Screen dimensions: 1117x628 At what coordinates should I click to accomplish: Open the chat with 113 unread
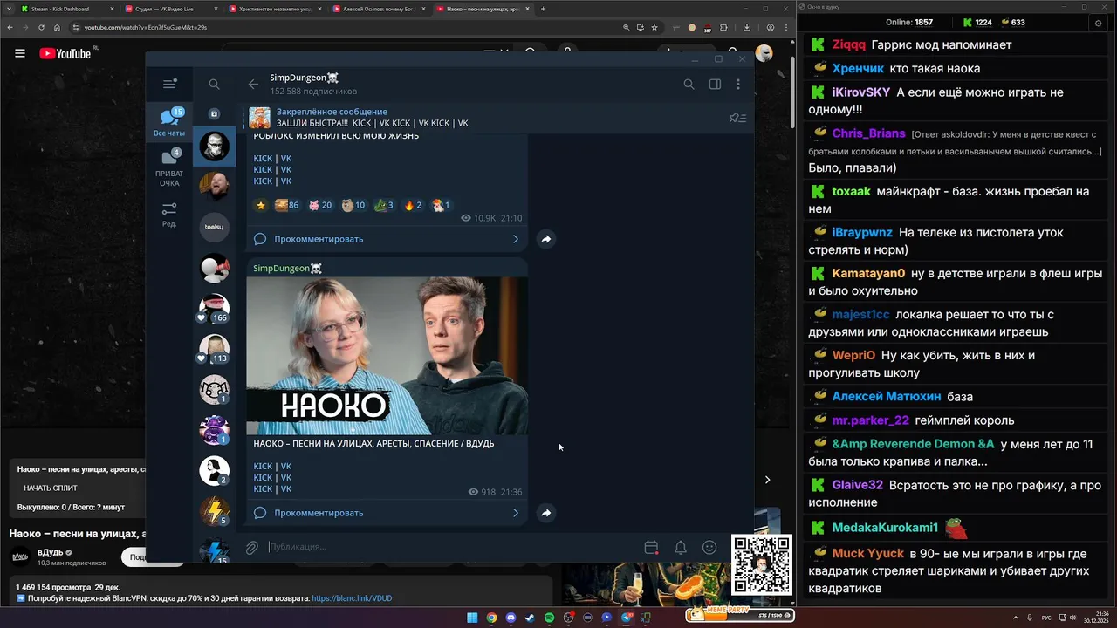pyautogui.click(x=214, y=349)
